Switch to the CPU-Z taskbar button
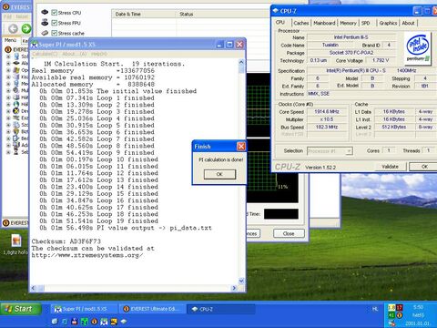Viewport: 437px width, 328px height. [220, 309]
